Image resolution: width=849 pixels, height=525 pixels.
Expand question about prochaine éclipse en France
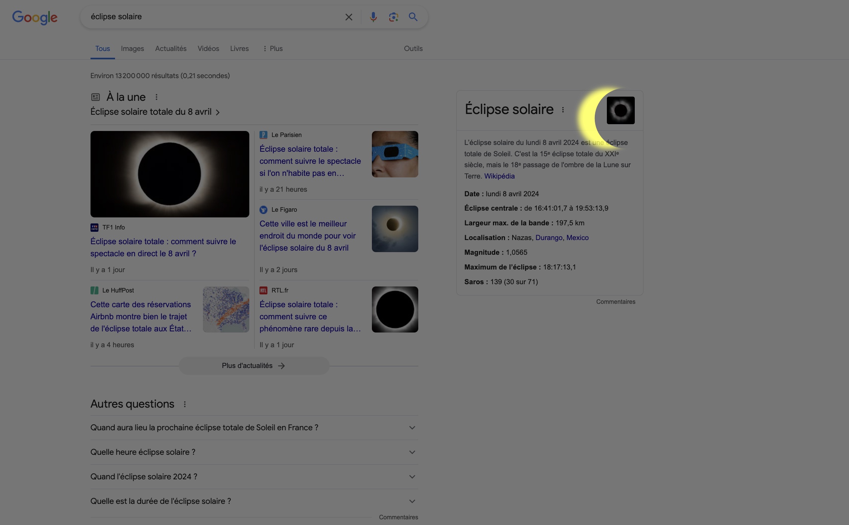coord(254,428)
